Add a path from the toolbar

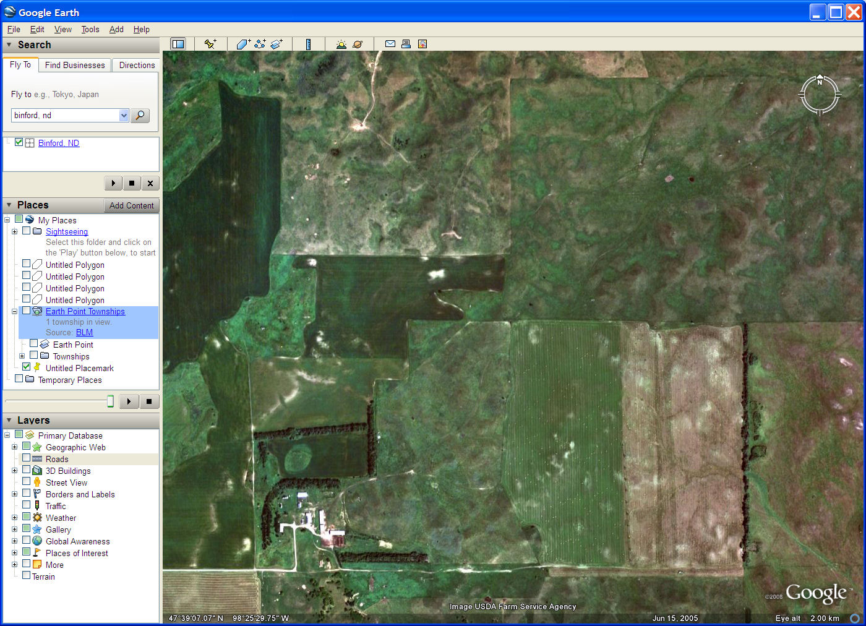point(260,44)
